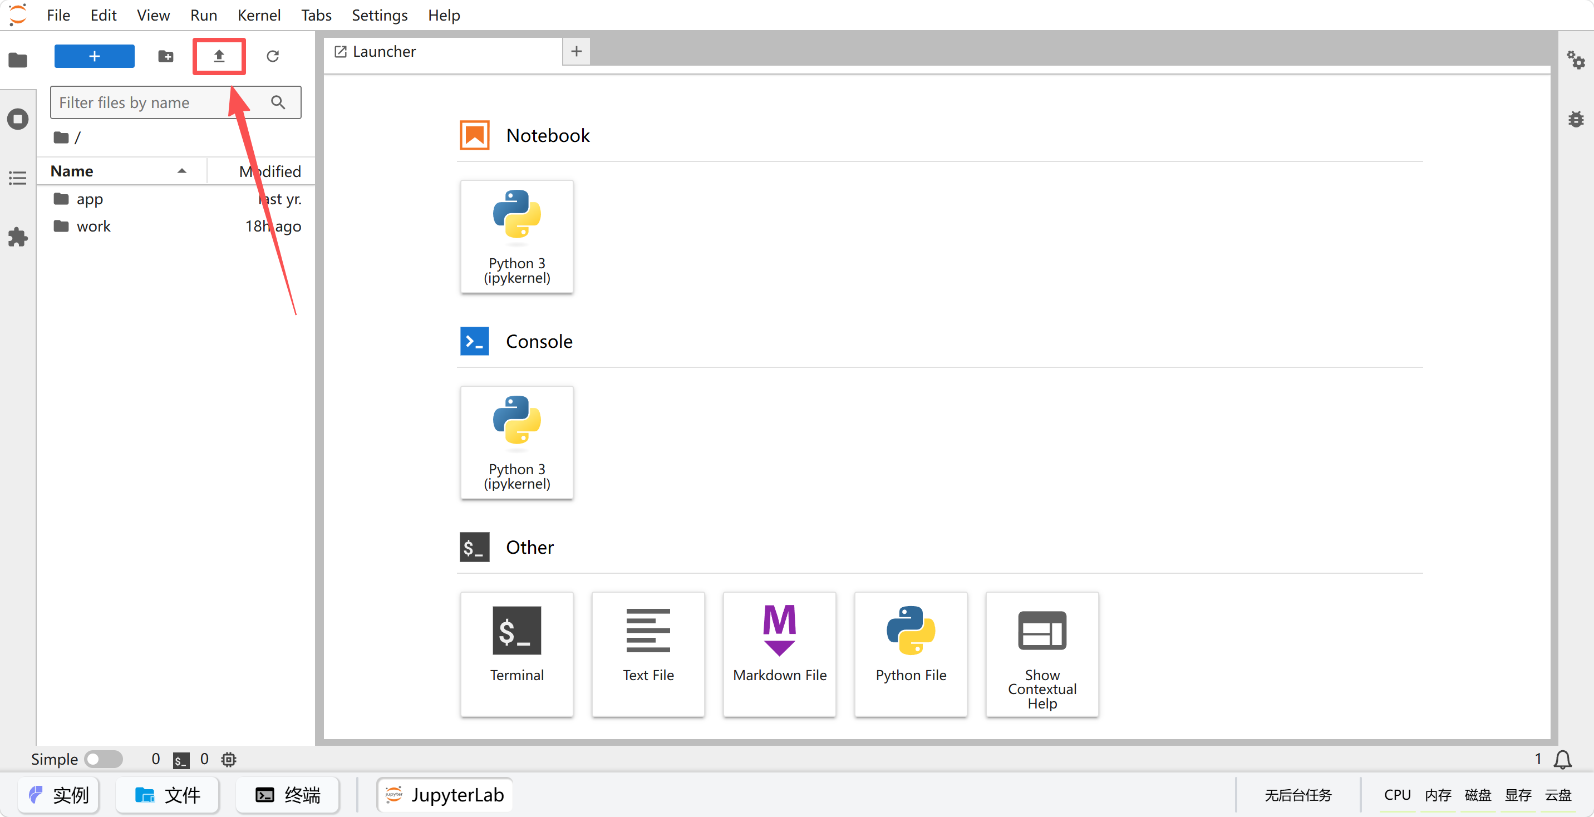The width and height of the screenshot is (1594, 817).
Task: Click the Filter files by name field
Action: [x=176, y=102]
